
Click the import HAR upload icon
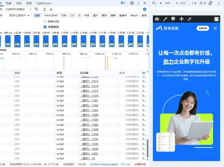tap(45, 9)
